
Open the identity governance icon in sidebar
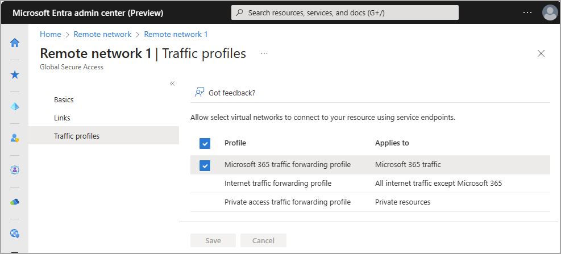pos(15,170)
